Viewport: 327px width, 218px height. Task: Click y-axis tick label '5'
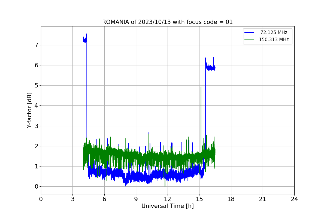tap(36, 85)
